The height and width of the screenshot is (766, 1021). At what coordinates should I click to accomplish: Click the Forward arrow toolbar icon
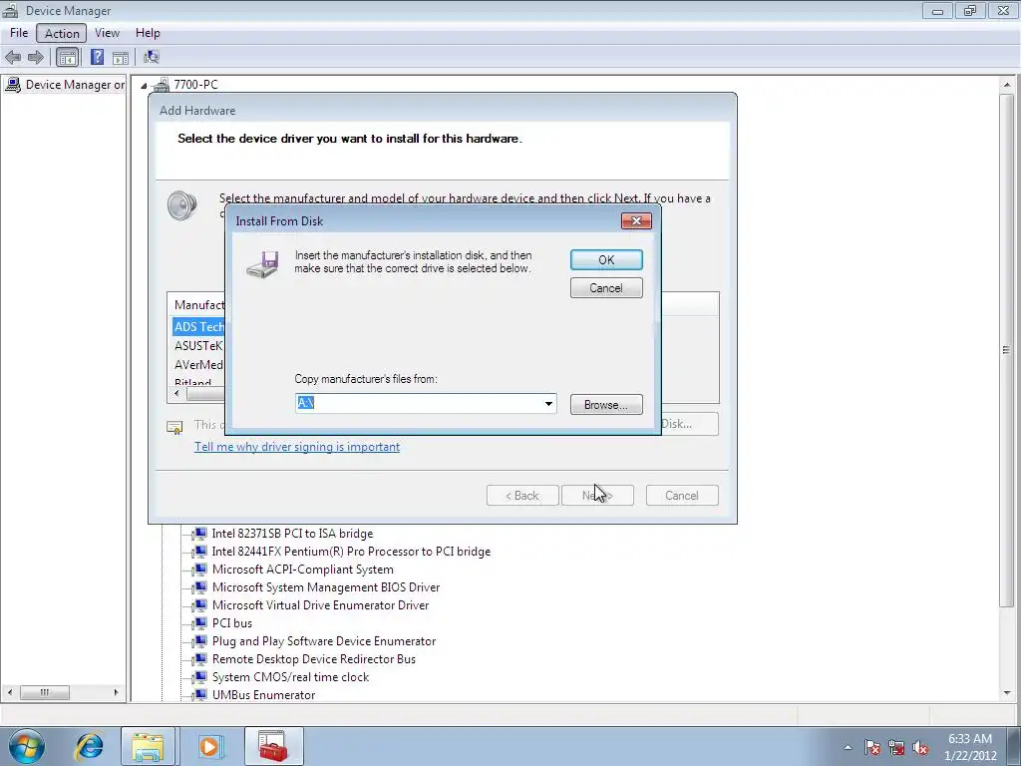[36, 57]
